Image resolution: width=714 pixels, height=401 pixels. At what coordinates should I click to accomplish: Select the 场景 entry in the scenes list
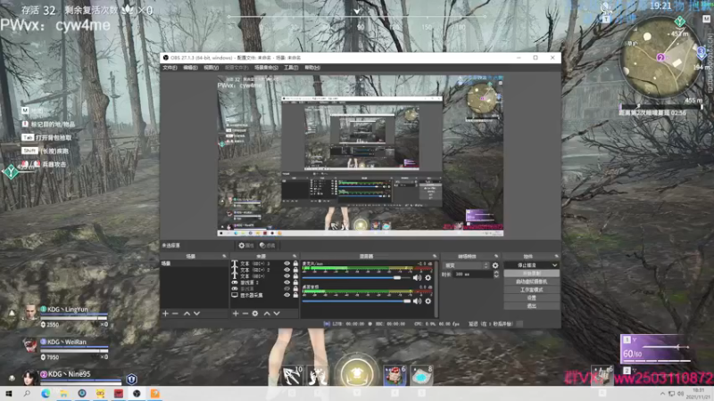pos(194,263)
